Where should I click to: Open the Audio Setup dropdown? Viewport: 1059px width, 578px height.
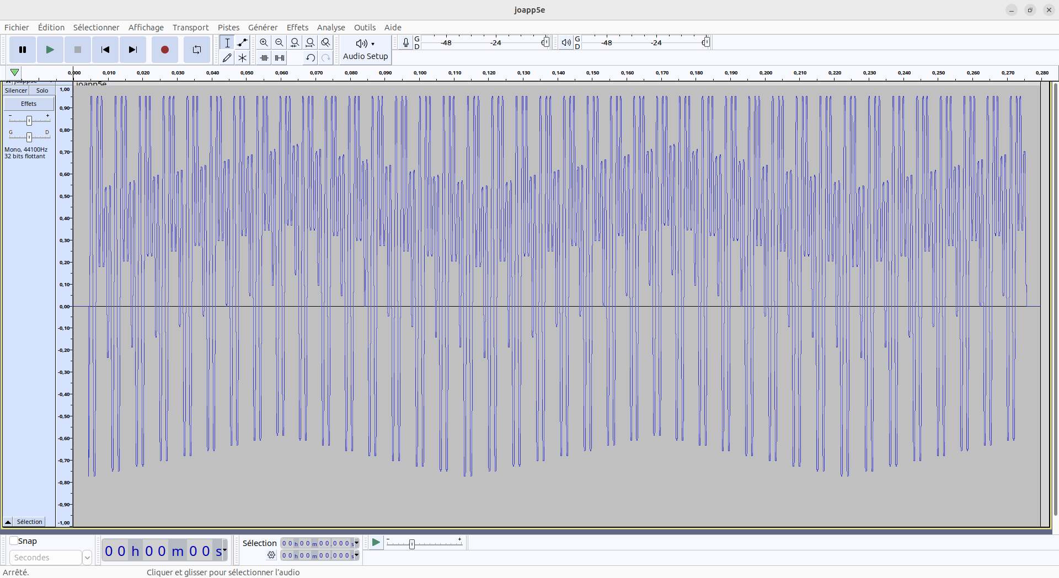click(365, 50)
